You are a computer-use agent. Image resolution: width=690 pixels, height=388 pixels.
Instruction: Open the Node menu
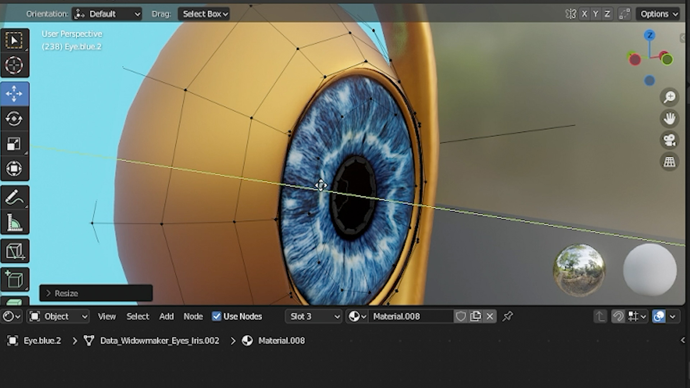click(x=193, y=317)
